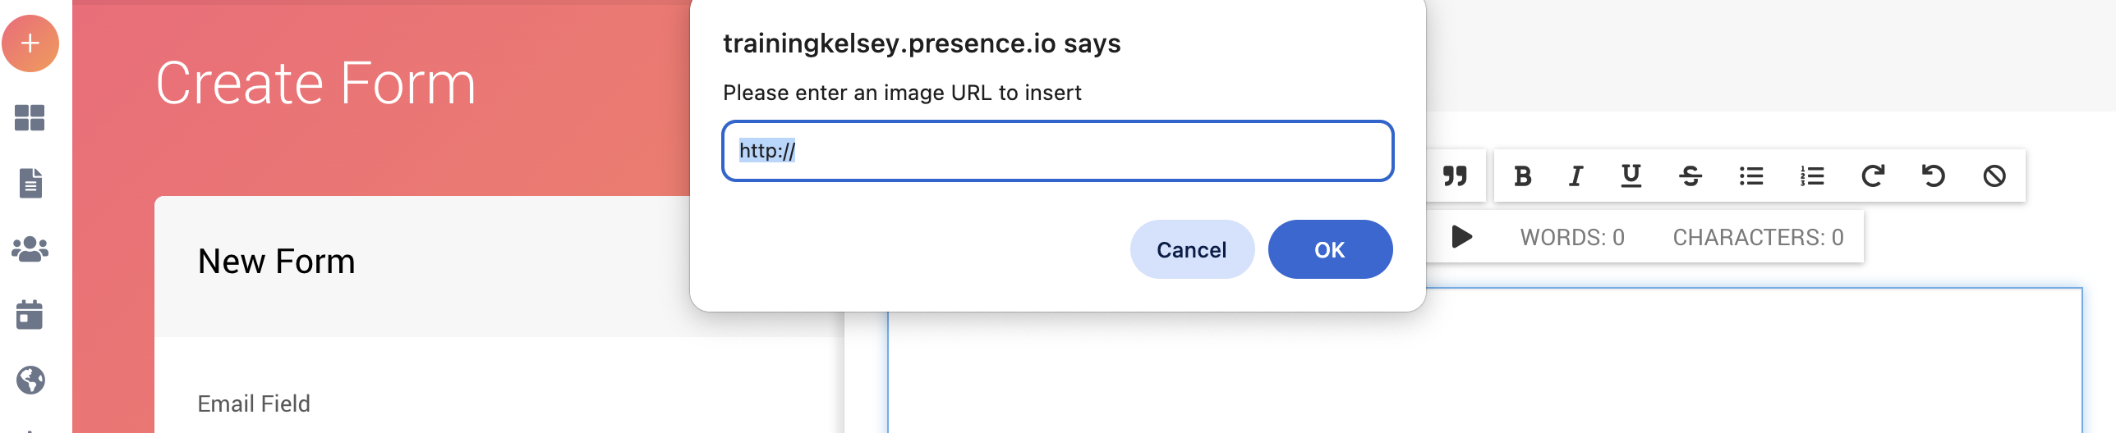Click the redo arrow icon
The width and height of the screenshot is (2116, 433).
pos(1872,175)
